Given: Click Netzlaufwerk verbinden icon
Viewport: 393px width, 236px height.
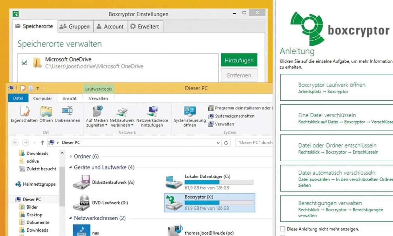Looking at the screenshot, I should 122,112.
